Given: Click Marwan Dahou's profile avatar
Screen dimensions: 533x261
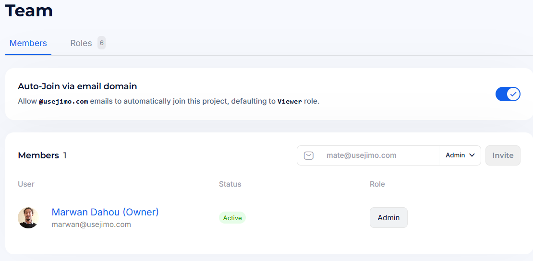Looking at the screenshot, I should click(x=28, y=218).
